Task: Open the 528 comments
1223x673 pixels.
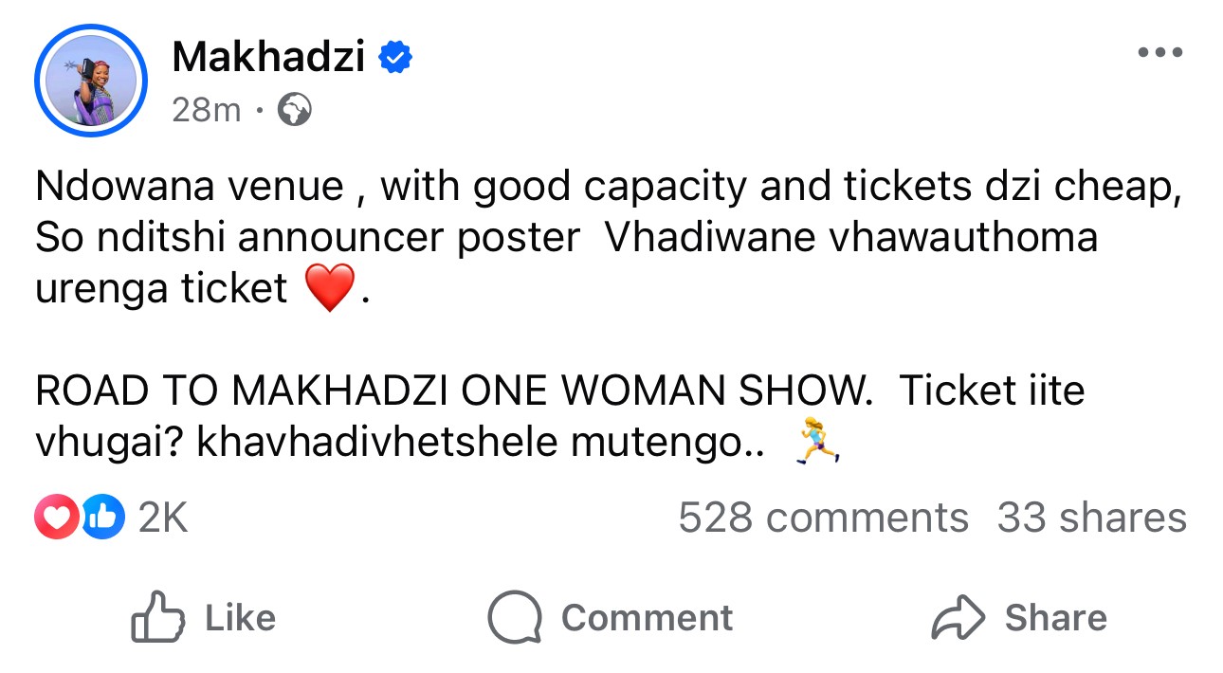Action: [x=823, y=518]
